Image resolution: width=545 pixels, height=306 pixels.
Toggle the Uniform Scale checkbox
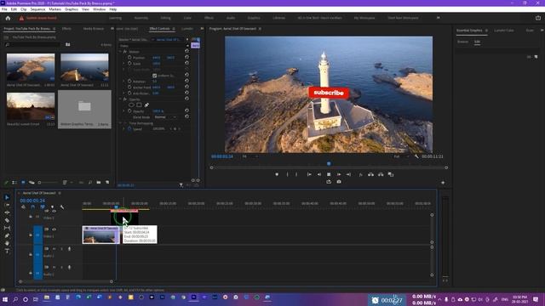154,76
